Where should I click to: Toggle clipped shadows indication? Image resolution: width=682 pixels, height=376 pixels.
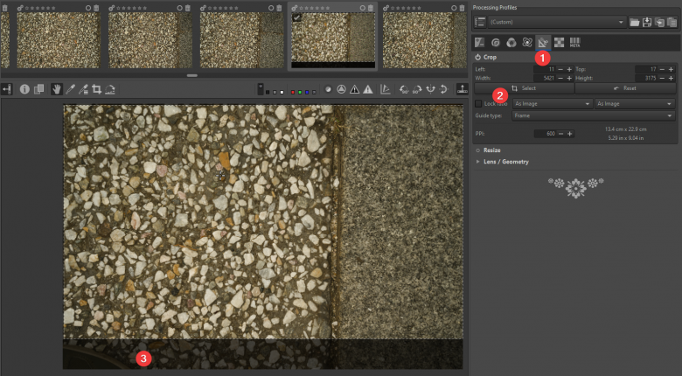click(x=354, y=89)
